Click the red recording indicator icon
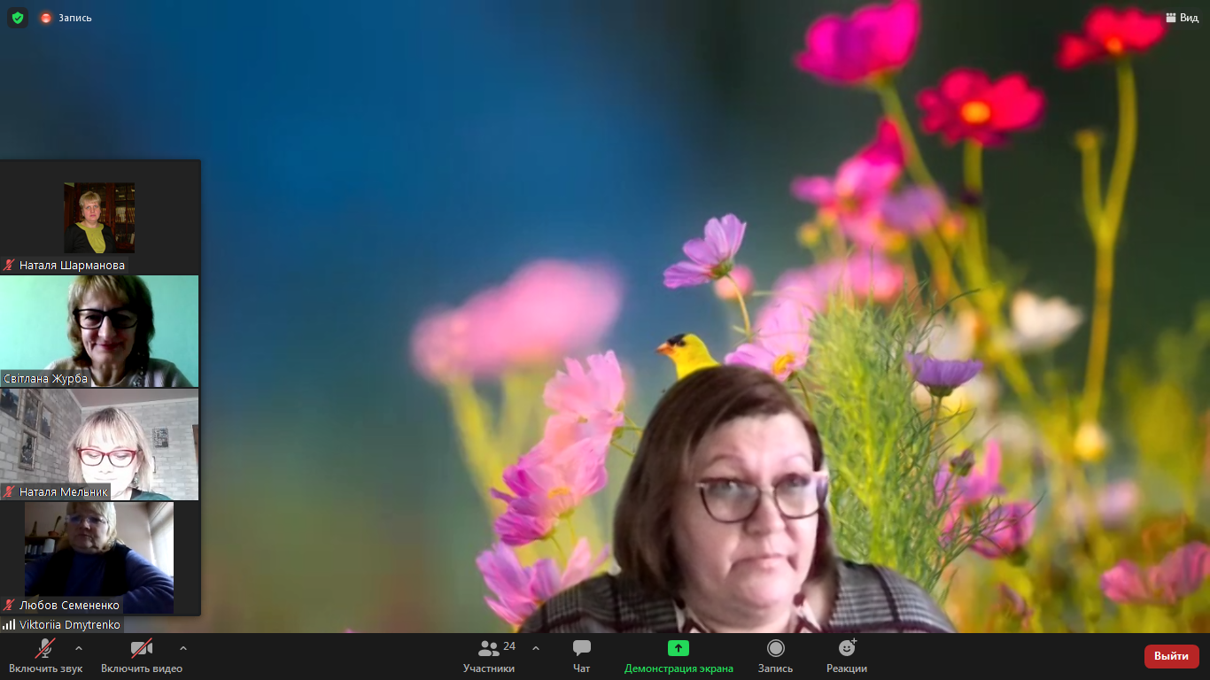Screen dimensions: 1210x680 pos(46,18)
